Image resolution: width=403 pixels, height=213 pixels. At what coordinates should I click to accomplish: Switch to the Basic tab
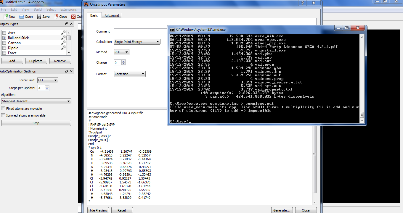pyautogui.click(x=94, y=15)
